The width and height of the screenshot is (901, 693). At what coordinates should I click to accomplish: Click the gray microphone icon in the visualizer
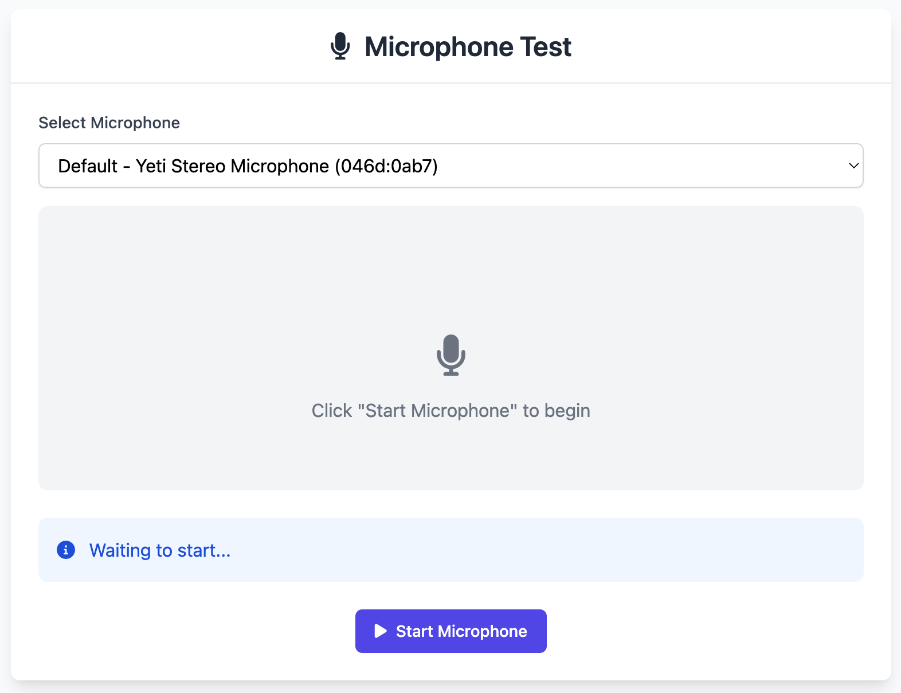point(450,355)
